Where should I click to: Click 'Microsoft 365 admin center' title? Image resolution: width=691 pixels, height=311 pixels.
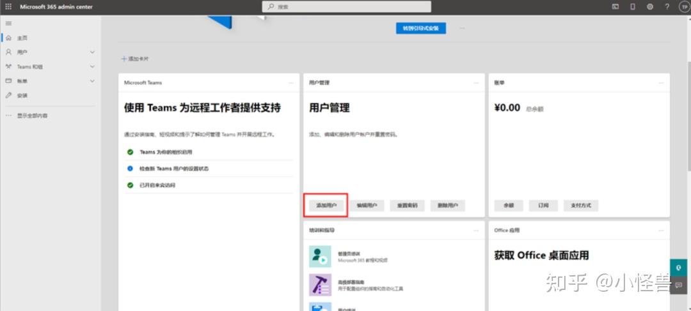pos(56,6)
